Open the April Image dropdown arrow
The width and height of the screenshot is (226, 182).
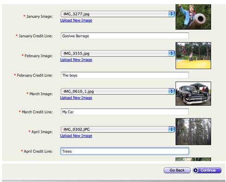(x=171, y=130)
